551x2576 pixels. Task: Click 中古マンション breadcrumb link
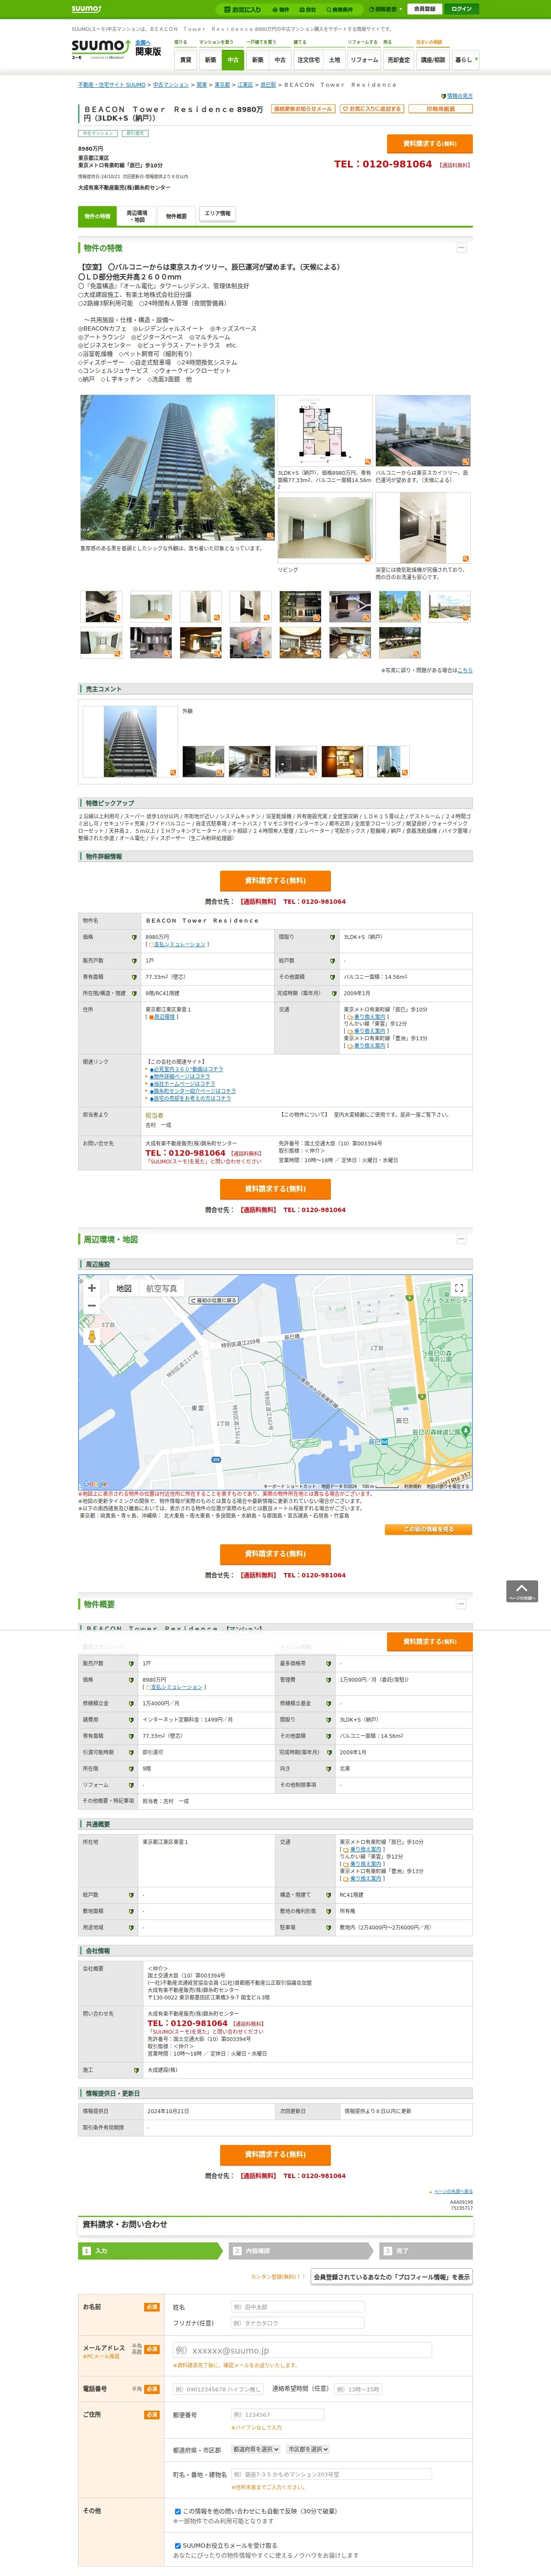click(171, 85)
